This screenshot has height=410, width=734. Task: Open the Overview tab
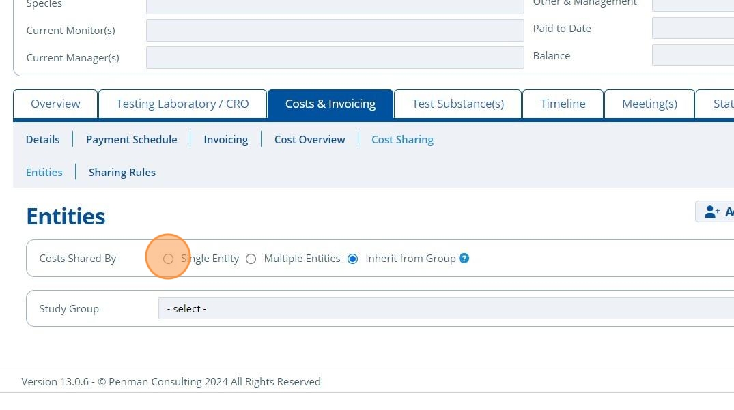click(55, 104)
